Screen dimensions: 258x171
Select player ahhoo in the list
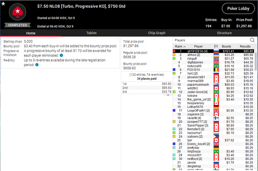(213, 55)
